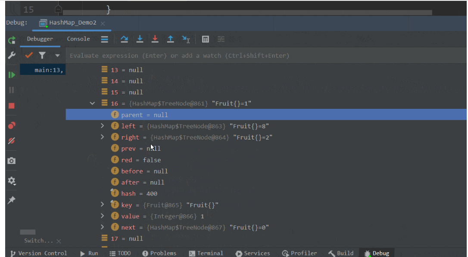Select the 'before = null' row
The width and height of the screenshot is (468, 257).
click(266, 171)
